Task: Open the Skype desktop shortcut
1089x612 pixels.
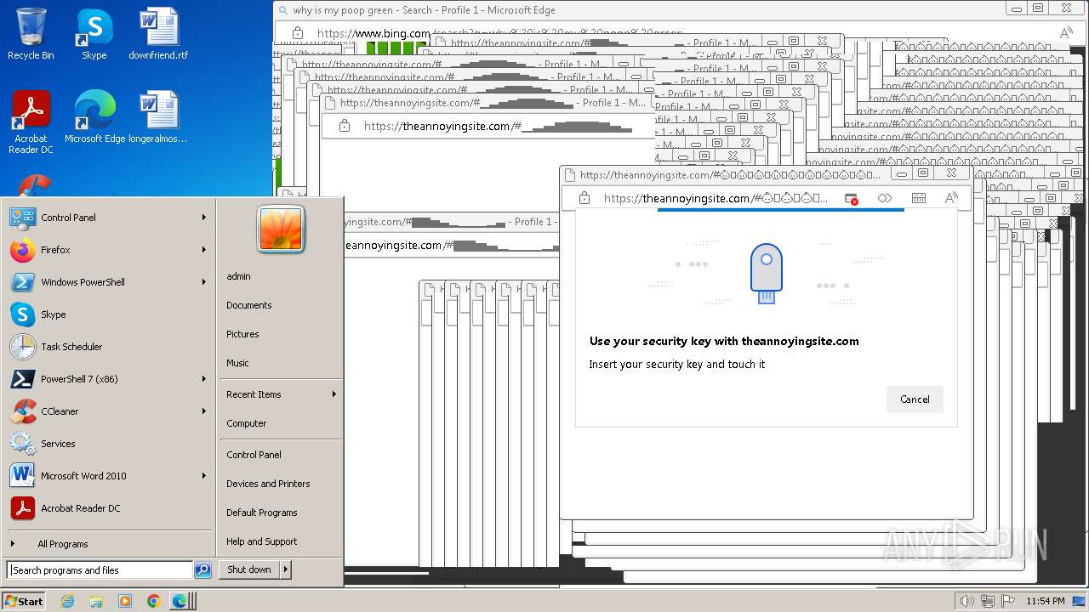Action: pos(94,34)
